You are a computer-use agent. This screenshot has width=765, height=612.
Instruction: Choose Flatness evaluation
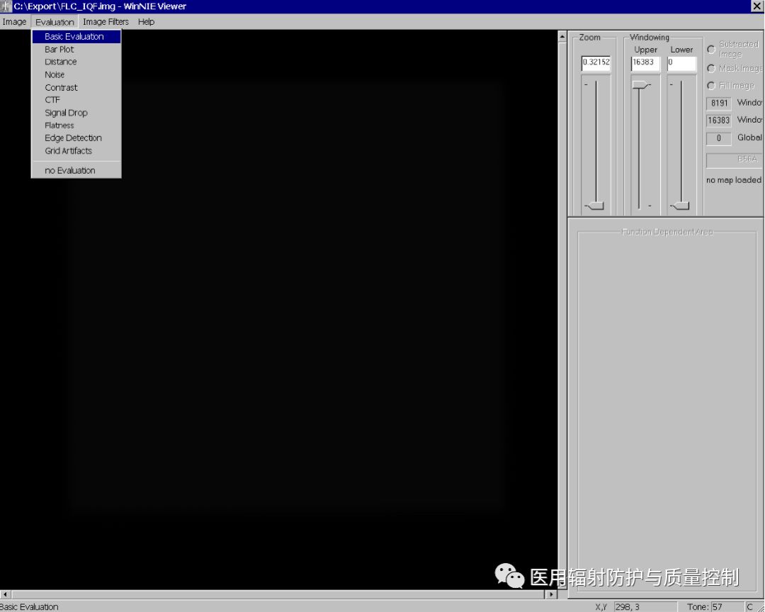coord(76,126)
